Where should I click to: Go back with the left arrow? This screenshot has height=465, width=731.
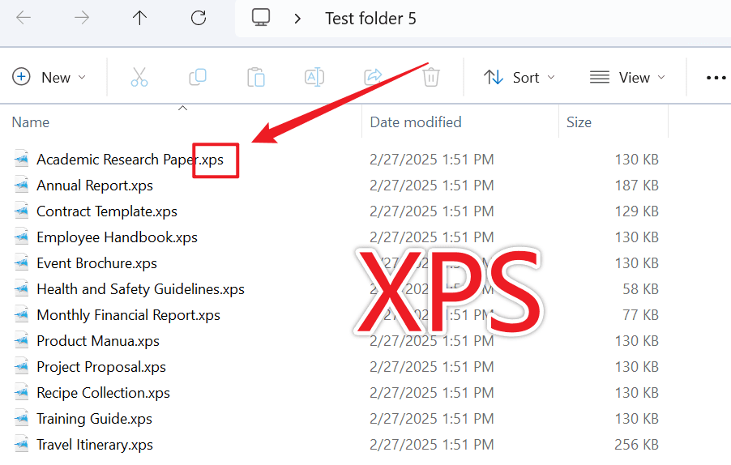(x=24, y=18)
